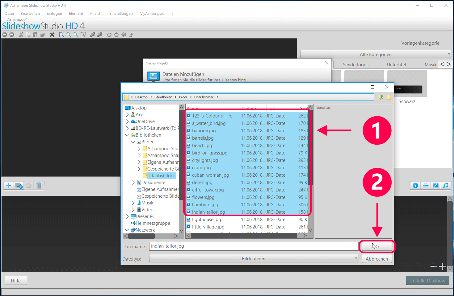Image resolution: width=454 pixels, height=296 pixels.
Task: Click the blue music note icon
Action: [x=445, y=185]
